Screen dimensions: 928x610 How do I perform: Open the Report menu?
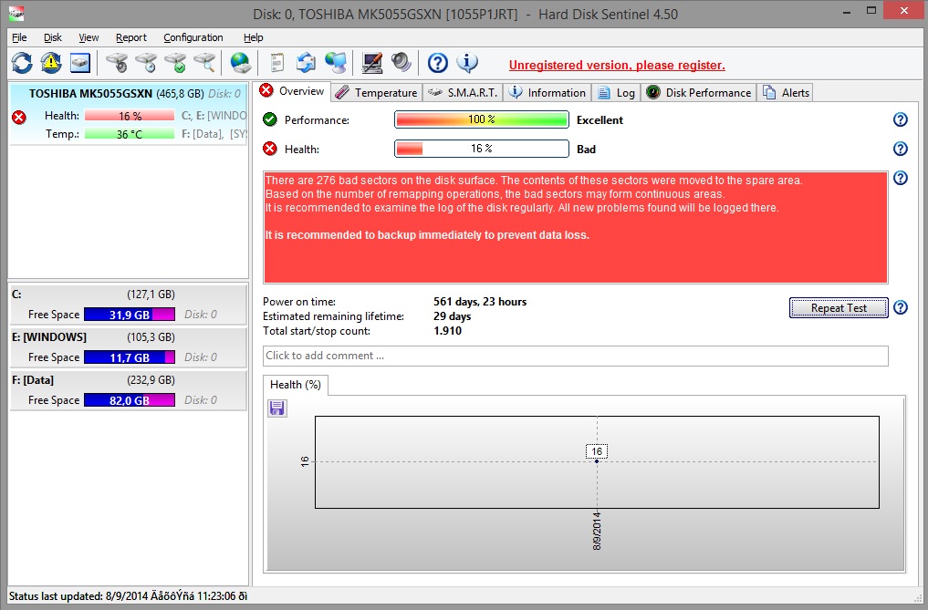(x=130, y=37)
